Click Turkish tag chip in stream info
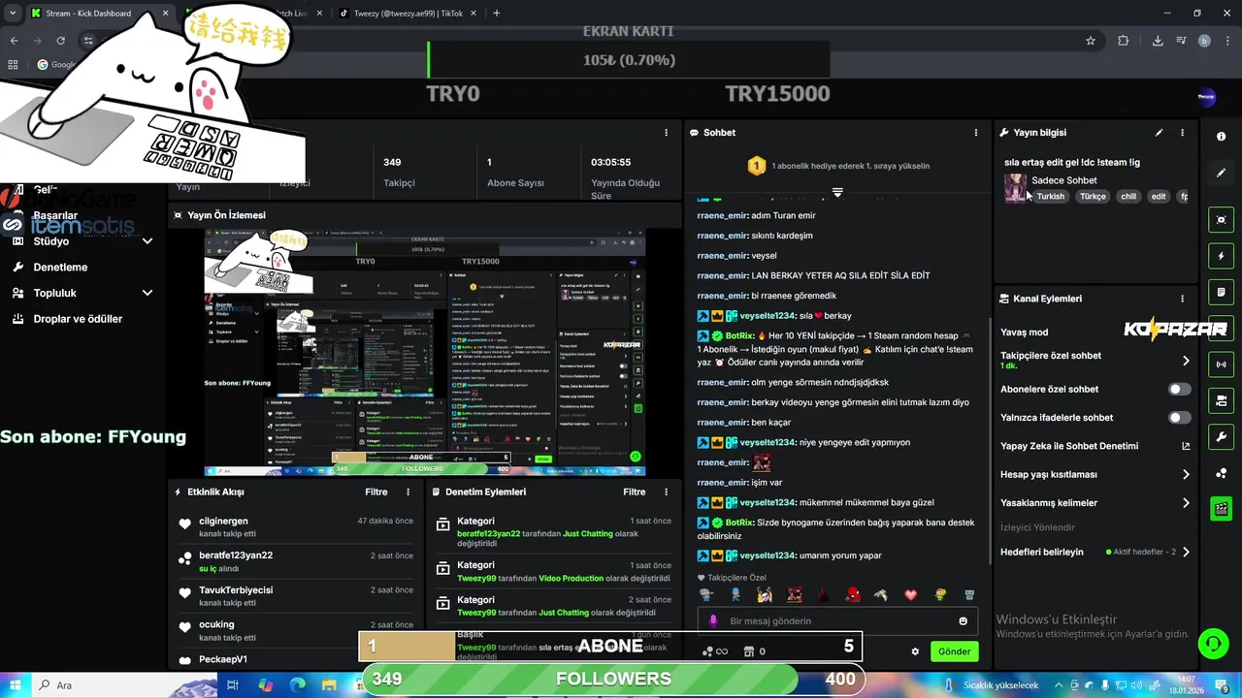Image resolution: width=1242 pixels, height=698 pixels. [x=1050, y=197]
